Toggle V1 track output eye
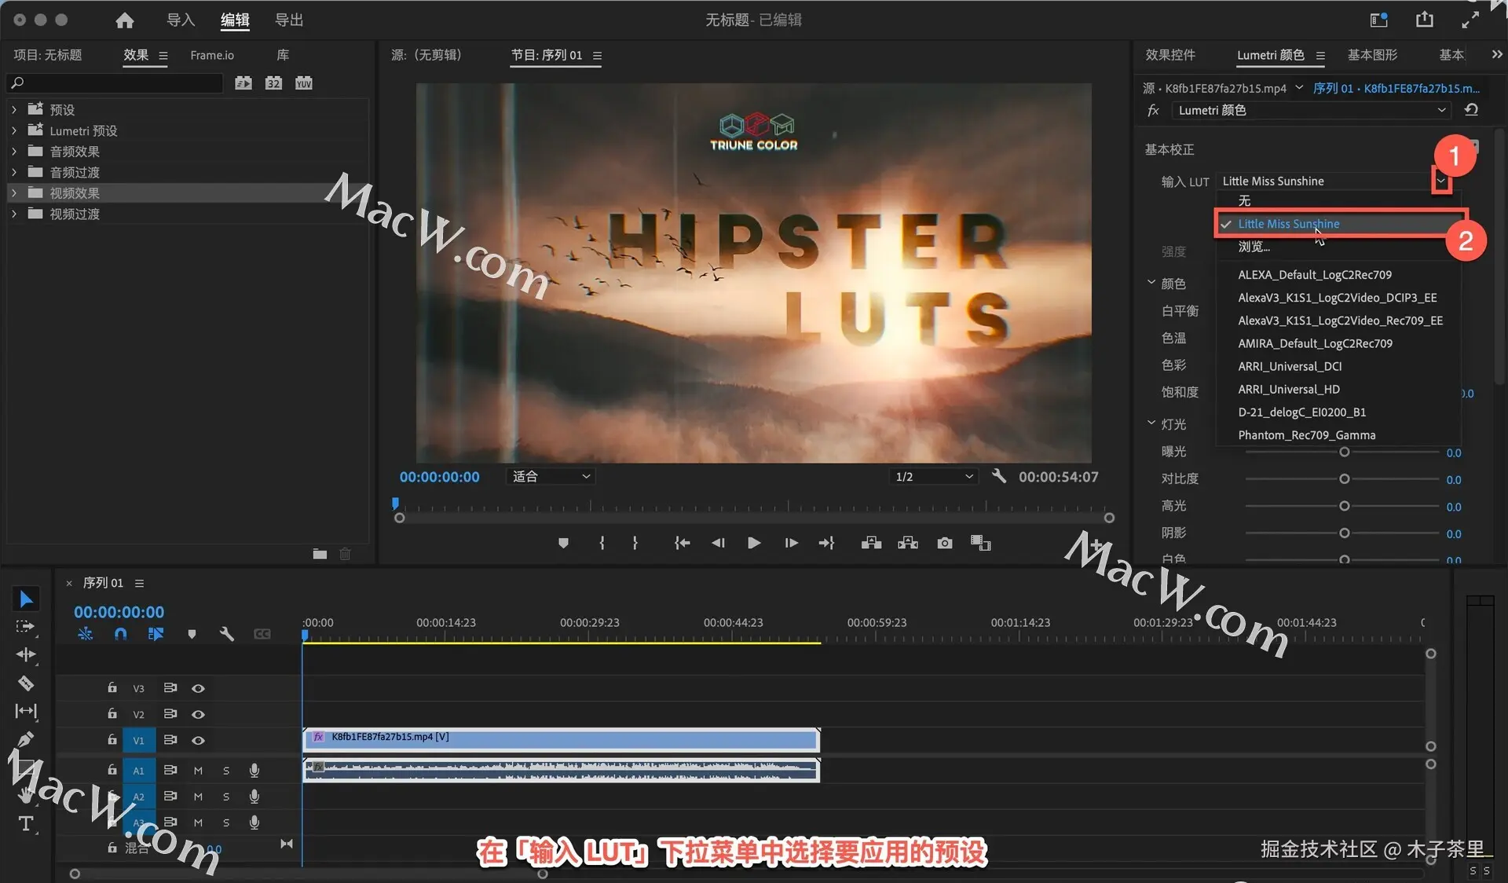The width and height of the screenshot is (1508, 883). click(x=198, y=740)
